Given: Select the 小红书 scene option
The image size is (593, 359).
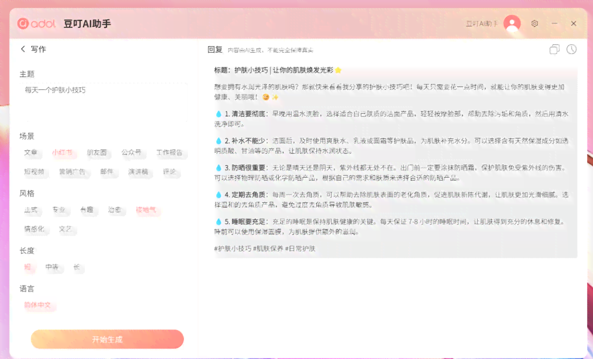Looking at the screenshot, I should (x=62, y=152).
